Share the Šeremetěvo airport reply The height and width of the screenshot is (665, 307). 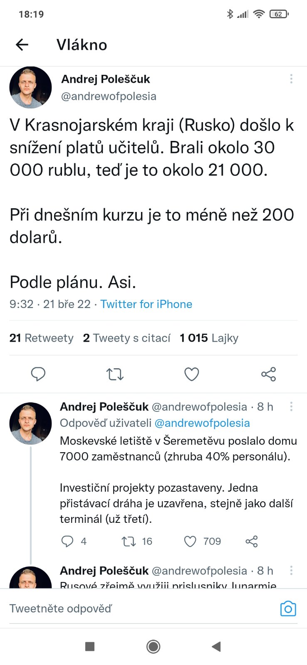(252, 541)
